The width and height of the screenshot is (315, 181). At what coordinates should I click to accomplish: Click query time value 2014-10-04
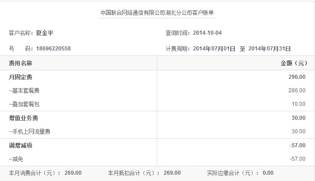tap(207, 33)
